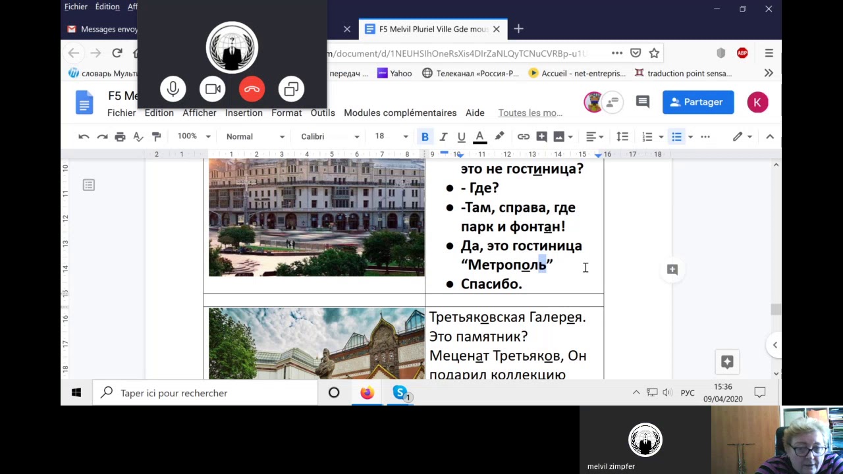Toggle italic formatting
This screenshot has height=474, width=843.
click(443, 136)
